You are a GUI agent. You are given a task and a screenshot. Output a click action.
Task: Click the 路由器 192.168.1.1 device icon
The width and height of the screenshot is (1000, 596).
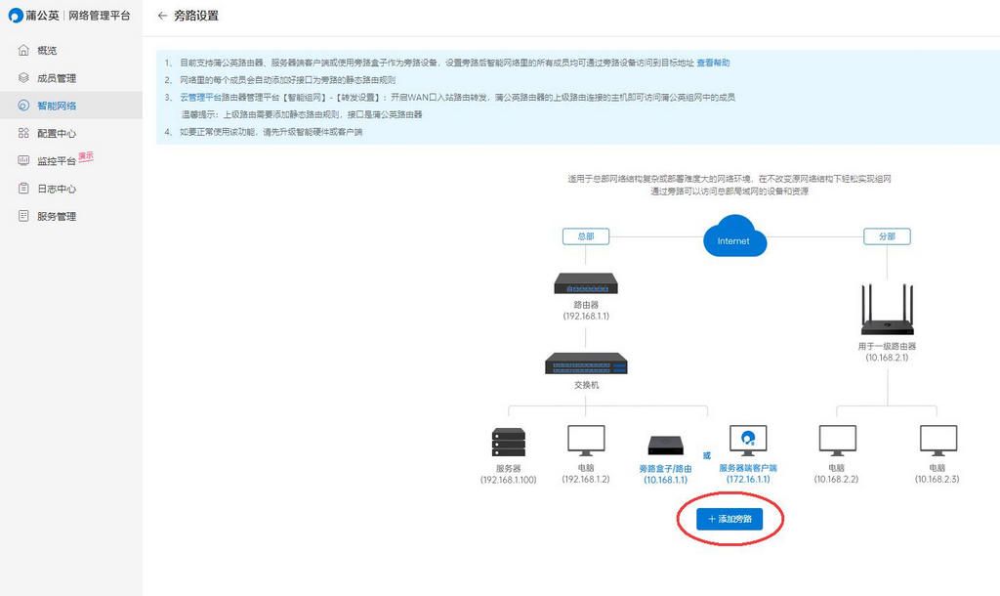pos(586,283)
